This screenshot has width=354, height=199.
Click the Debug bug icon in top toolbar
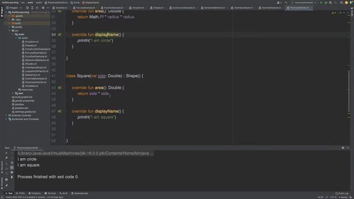(326, 3)
